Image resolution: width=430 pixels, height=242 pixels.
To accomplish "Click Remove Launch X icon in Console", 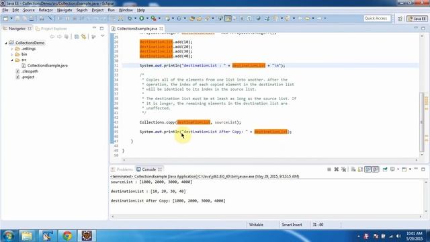I will (336, 169).
